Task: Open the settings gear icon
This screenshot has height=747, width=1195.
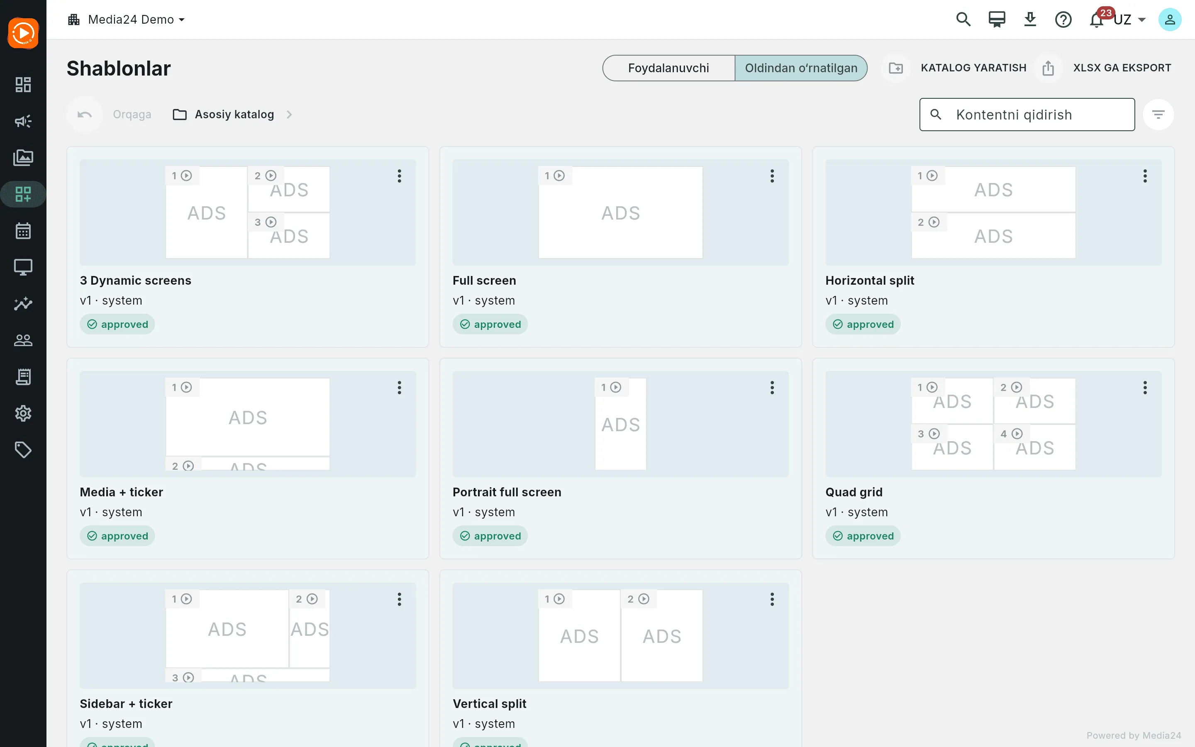Action: 23,413
